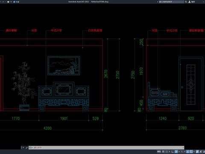Click the Share button in quick access toolbar
This screenshot has width=205, height=154.
(x=16, y=2)
